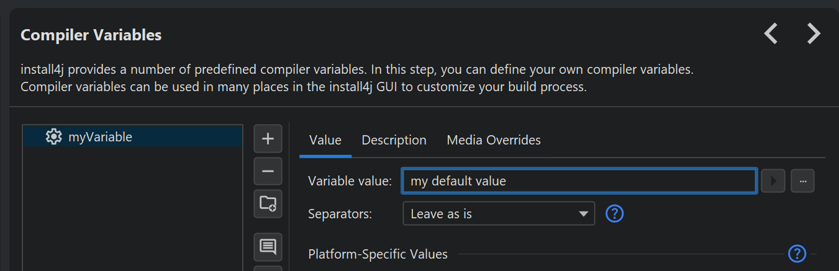The height and width of the screenshot is (271, 839).
Task: Advance to the next step arrow
Action: [814, 33]
